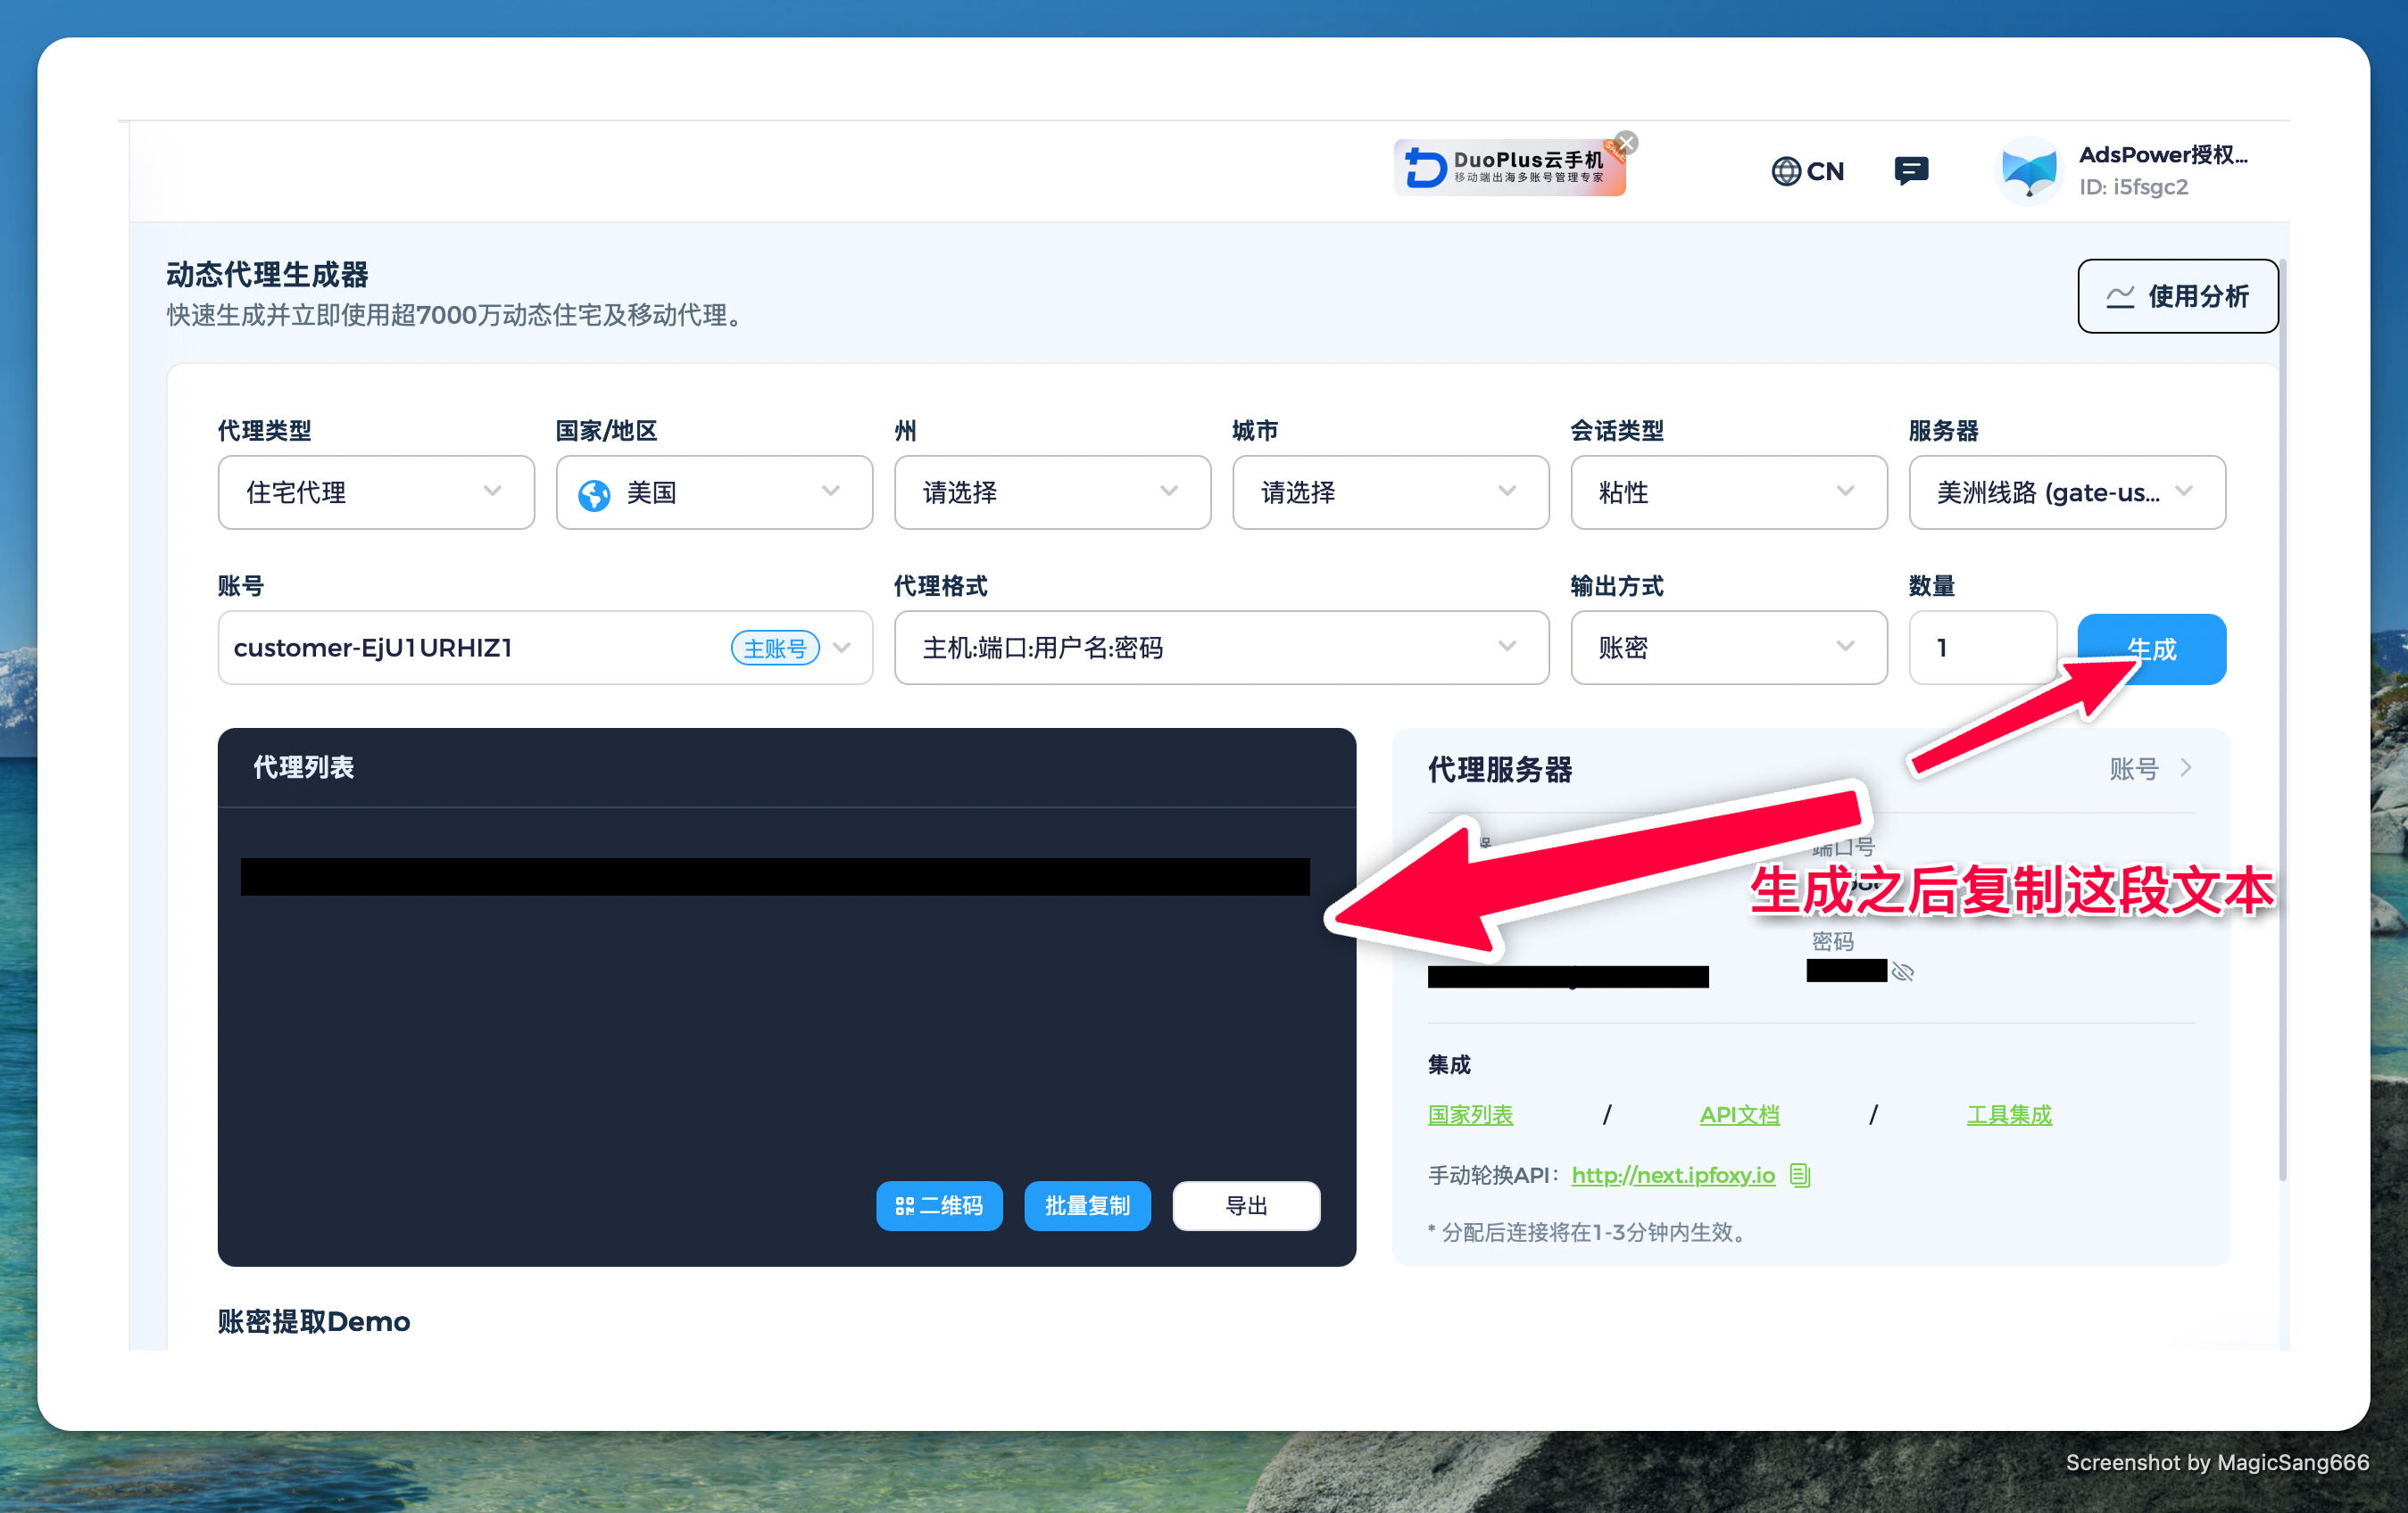The height and width of the screenshot is (1513, 2408).
Task: Click inside the 数量 quantity input field
Action: pyautogui.click(x=1982, y=648)
